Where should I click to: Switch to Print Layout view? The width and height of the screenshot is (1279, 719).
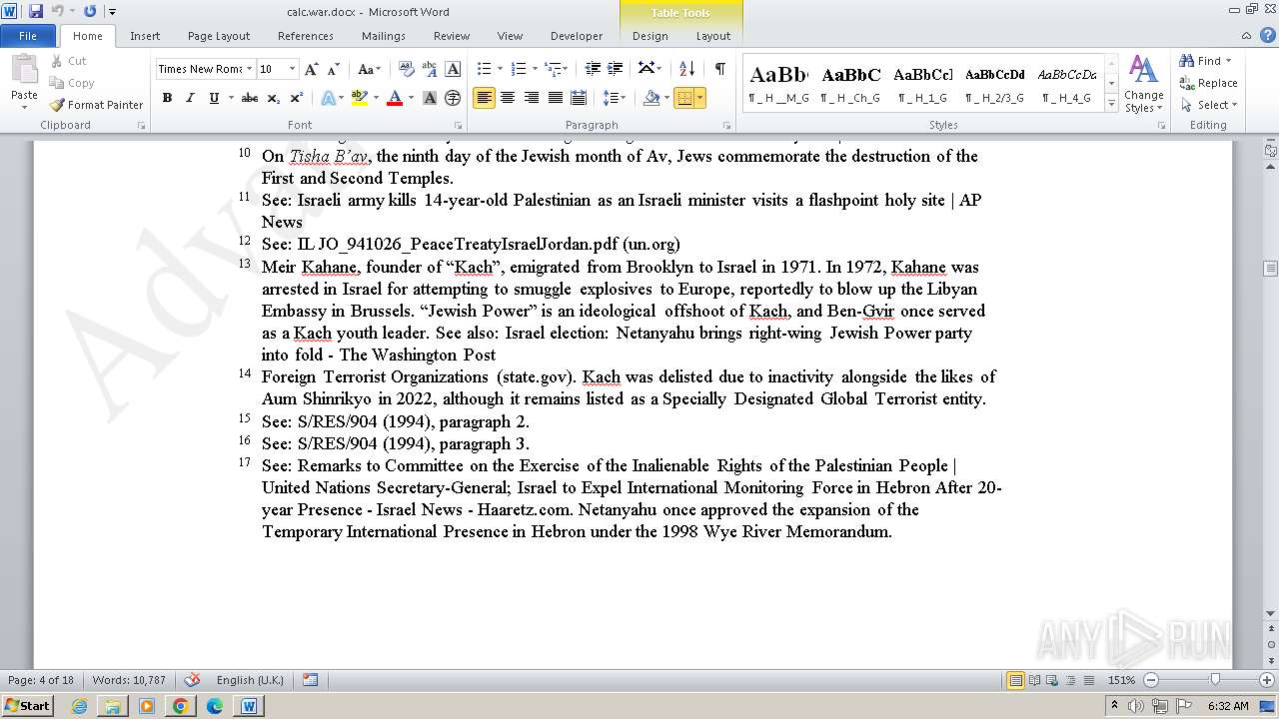[x=1015, y=680]
